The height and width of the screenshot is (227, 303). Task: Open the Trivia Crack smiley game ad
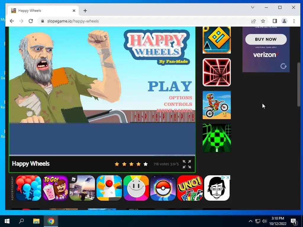click(x=136, y=188)
